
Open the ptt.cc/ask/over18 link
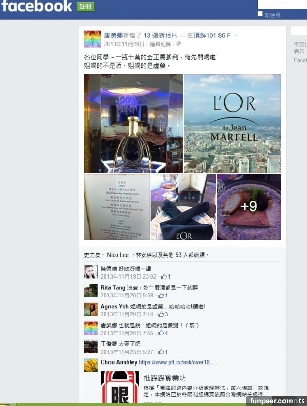(x=179, y=362)
